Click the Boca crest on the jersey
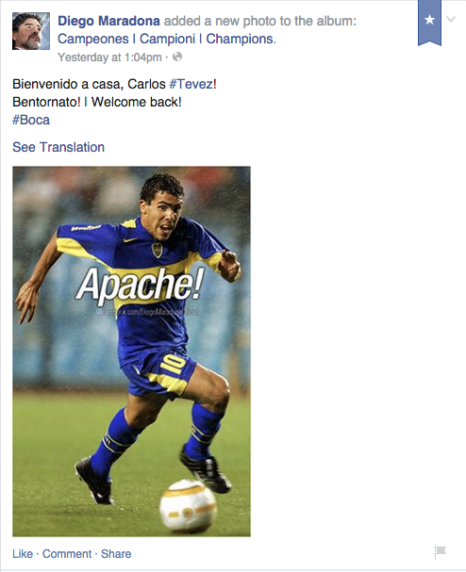Screen dimensions: 466x572 [x=157, y=250]
